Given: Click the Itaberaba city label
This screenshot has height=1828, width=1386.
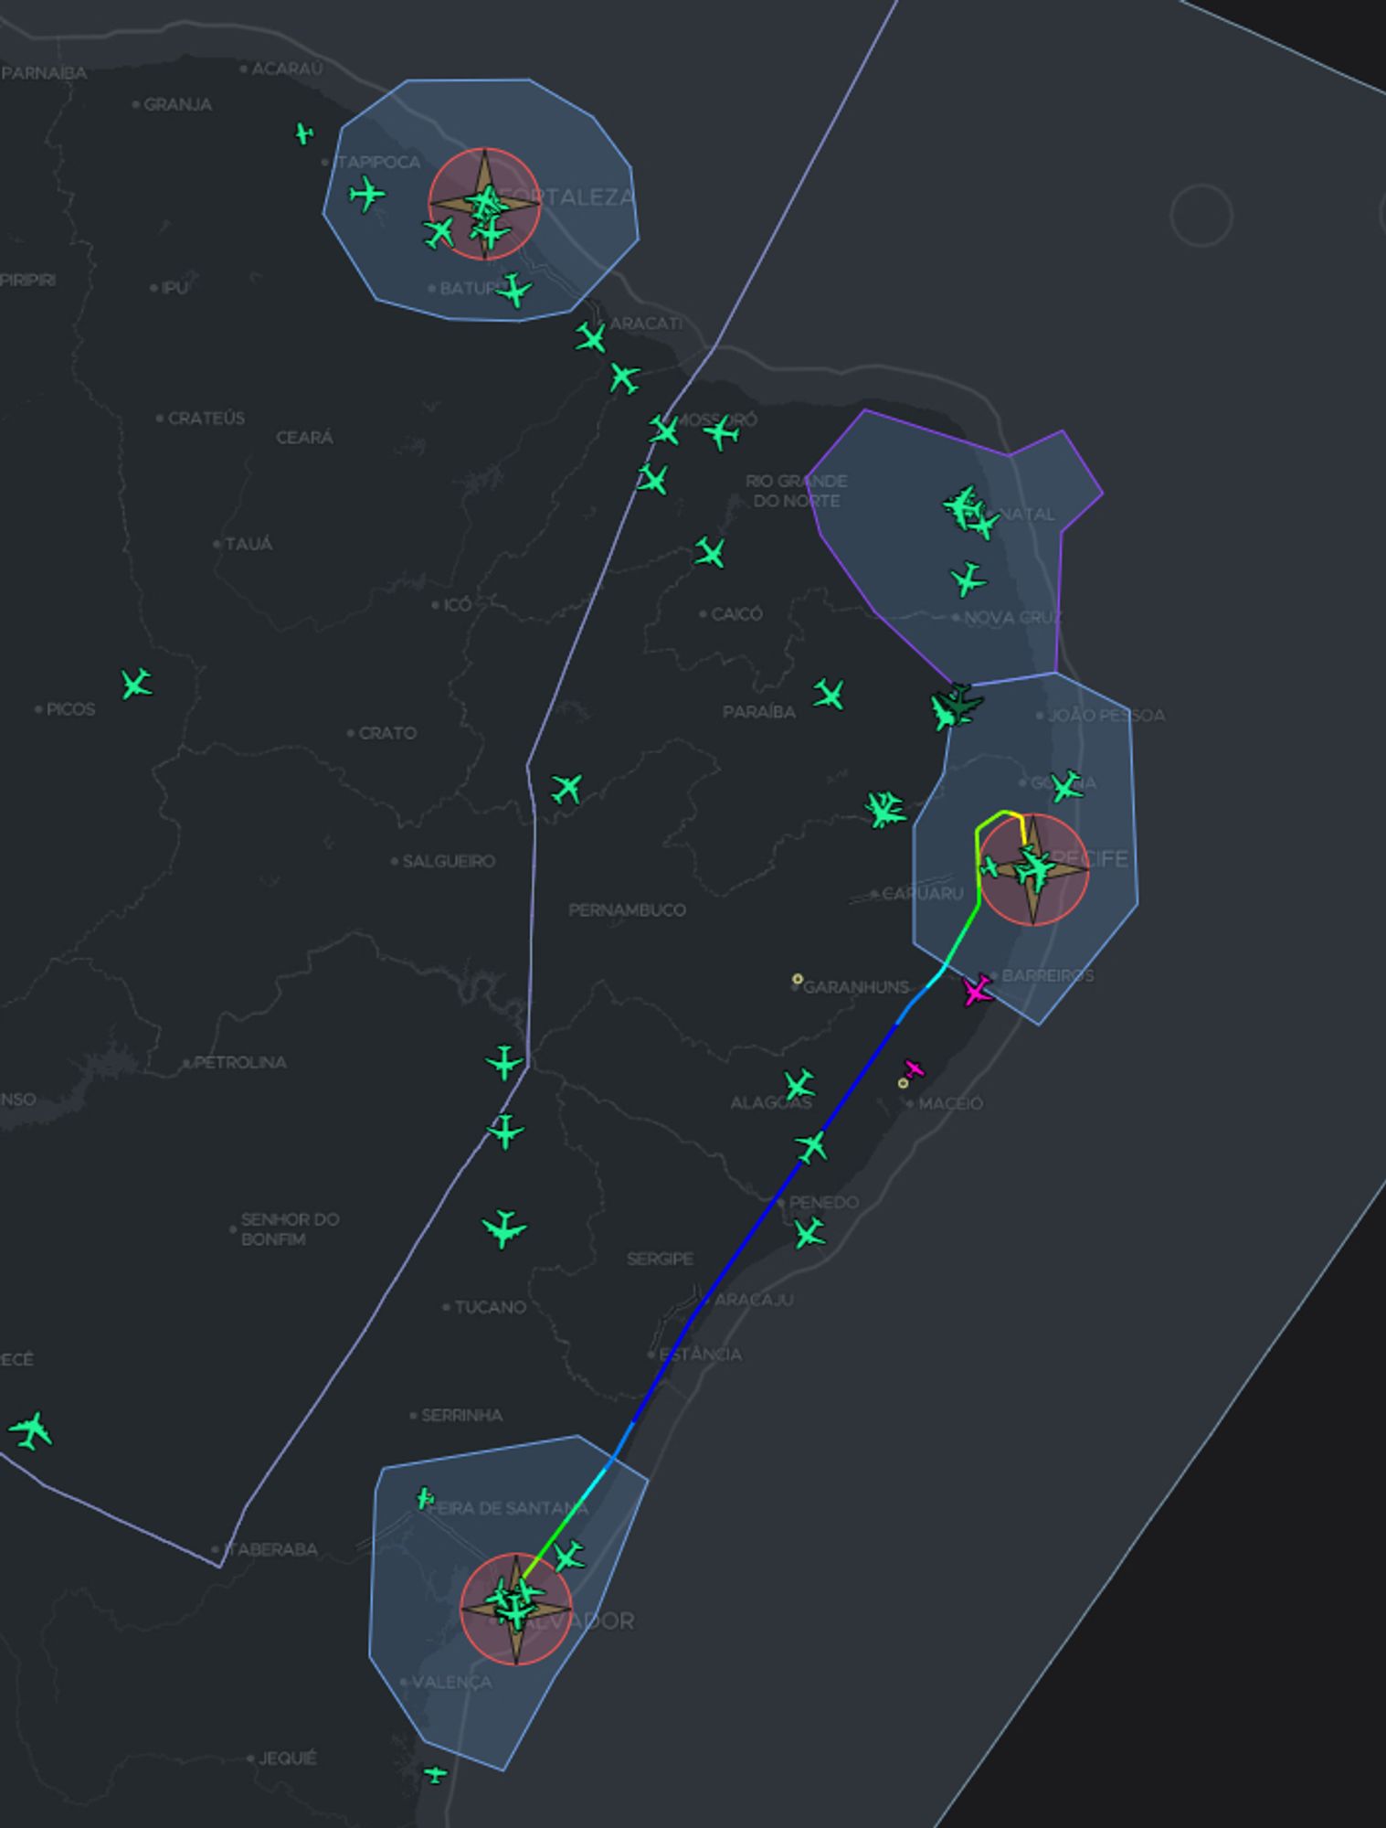Looking at the screenshot, I should (270, 1549).
